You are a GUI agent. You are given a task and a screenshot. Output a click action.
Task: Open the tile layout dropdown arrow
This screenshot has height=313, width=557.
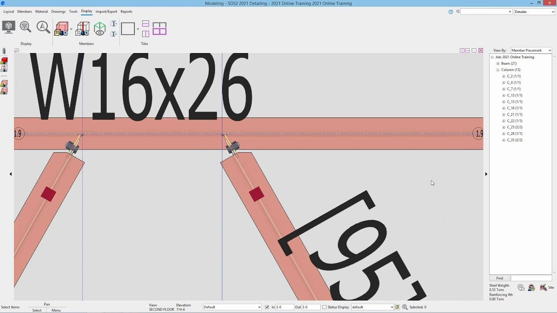click(x=138, y=29)
